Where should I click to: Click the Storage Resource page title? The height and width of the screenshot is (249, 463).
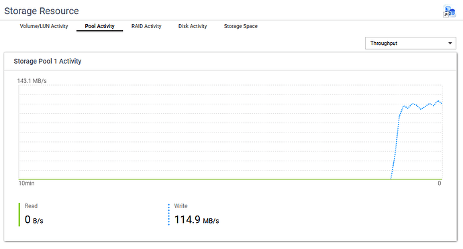coord(42,11)
